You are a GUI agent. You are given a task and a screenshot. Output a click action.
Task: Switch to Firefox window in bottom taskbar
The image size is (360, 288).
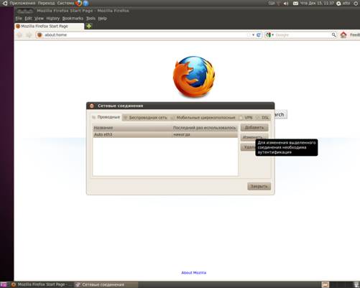(42, 284)
